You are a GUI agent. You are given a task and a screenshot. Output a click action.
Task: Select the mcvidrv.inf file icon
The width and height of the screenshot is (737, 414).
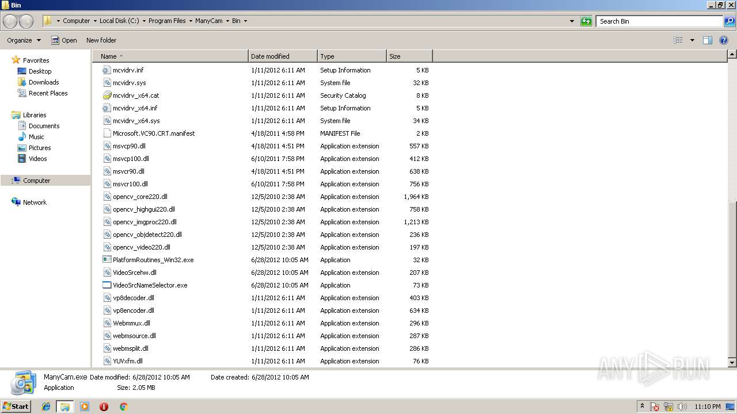tap(107, 70)
